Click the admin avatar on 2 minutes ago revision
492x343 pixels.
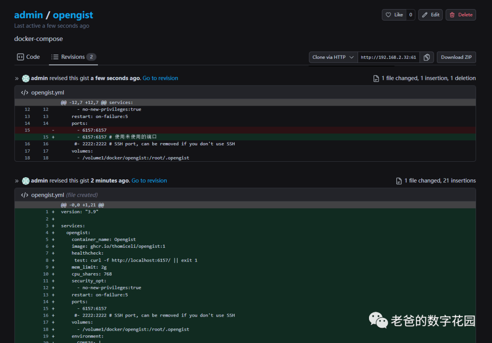pyautogui.click(x=26, y=181)
